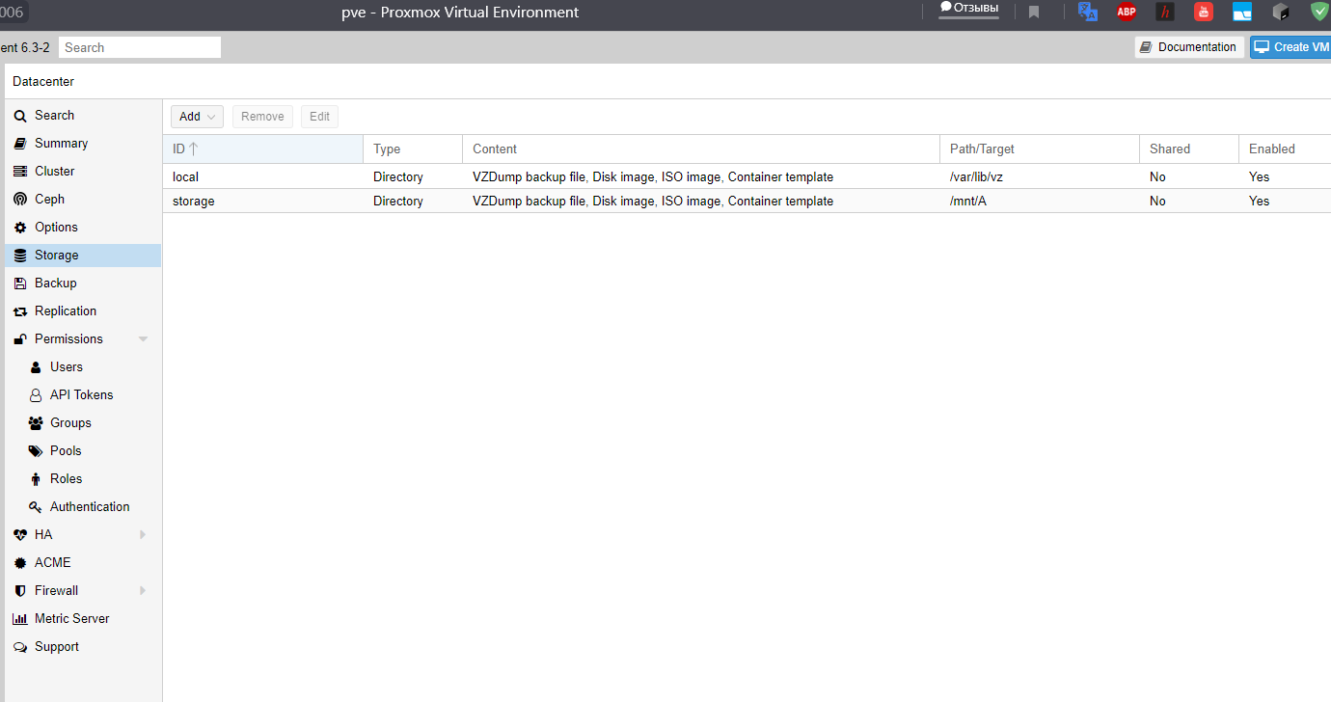1331x702 pixels.
Task: Open the Metric Server page
Action: (x=72, y=619)
